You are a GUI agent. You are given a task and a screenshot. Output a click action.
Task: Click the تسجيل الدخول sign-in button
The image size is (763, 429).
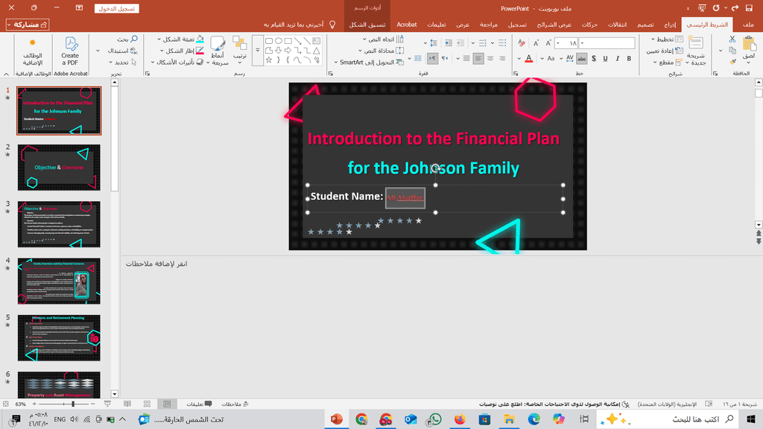point(117,8)
